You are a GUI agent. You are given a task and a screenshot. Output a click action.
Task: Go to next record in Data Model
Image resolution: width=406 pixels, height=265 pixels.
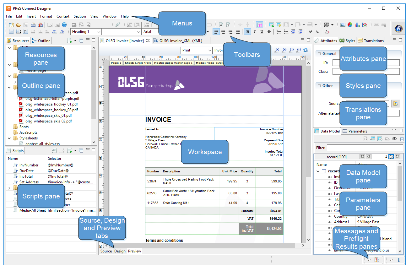click(391, 157)
